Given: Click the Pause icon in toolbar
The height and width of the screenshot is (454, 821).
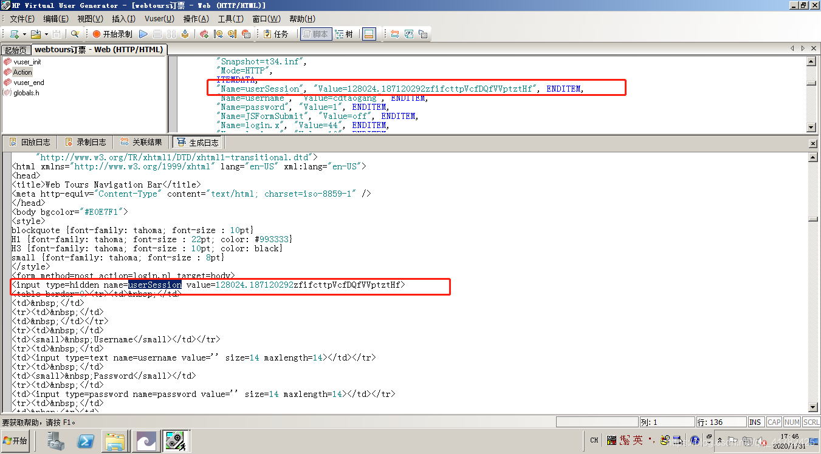Looking at the screenshot, I should (171, 34).
